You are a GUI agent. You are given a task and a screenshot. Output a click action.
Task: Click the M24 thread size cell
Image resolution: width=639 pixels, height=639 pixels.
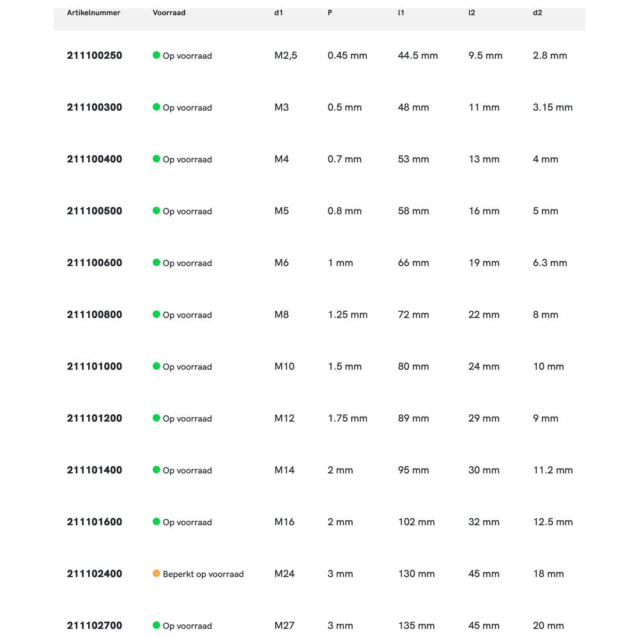(x=284, y=574)
